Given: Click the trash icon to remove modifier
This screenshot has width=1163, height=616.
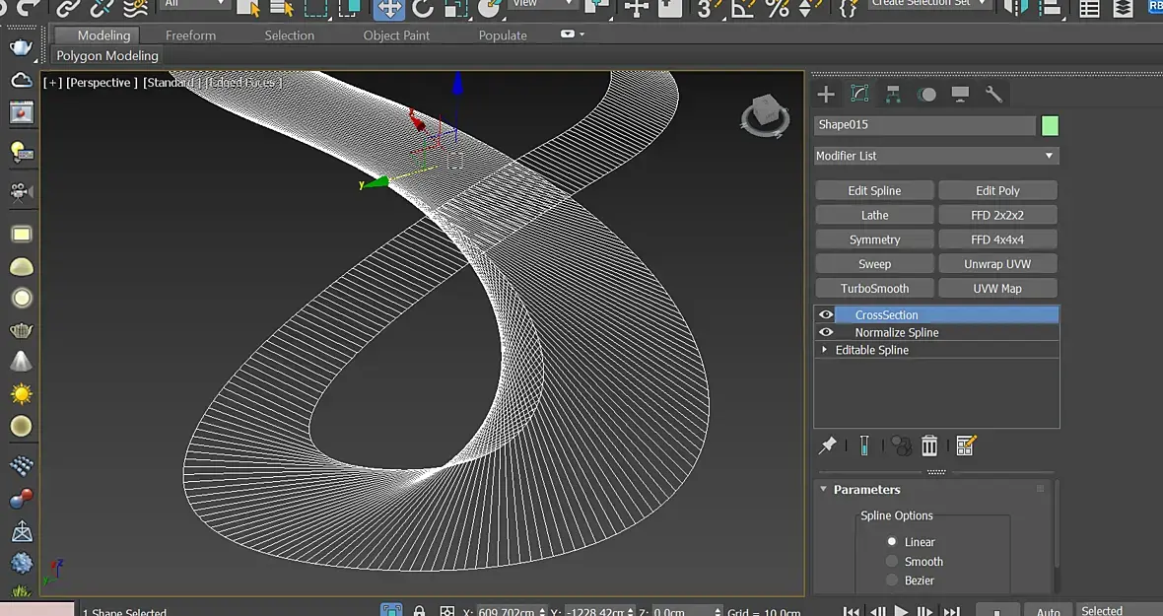Looking at the screenshot, I should (x=929, y=446).
